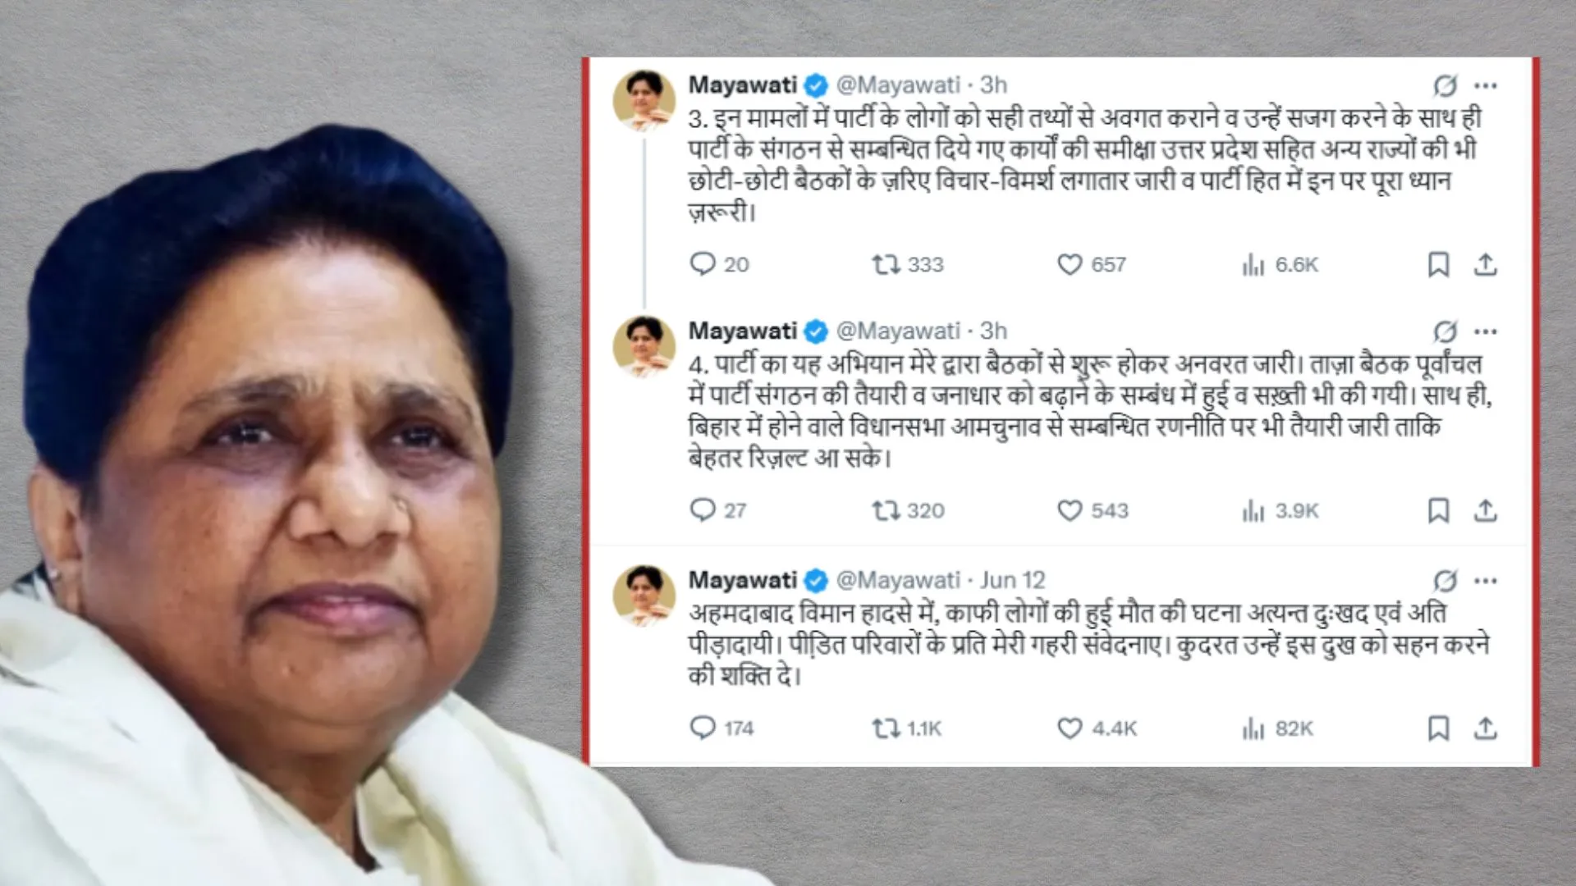Share the tweet numbered 3
Image resolution: width=1576 pixels, height=886 pixels.
click(x=1485, y=264)
